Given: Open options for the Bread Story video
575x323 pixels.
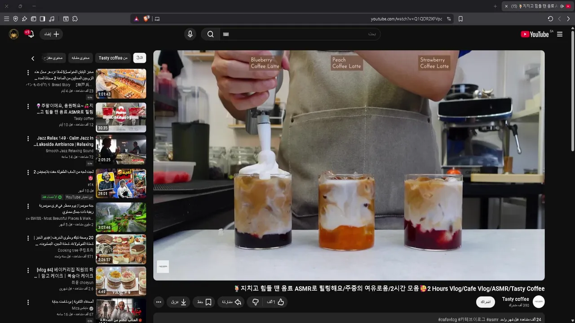Looking at the screenshot, I should 28,72.
